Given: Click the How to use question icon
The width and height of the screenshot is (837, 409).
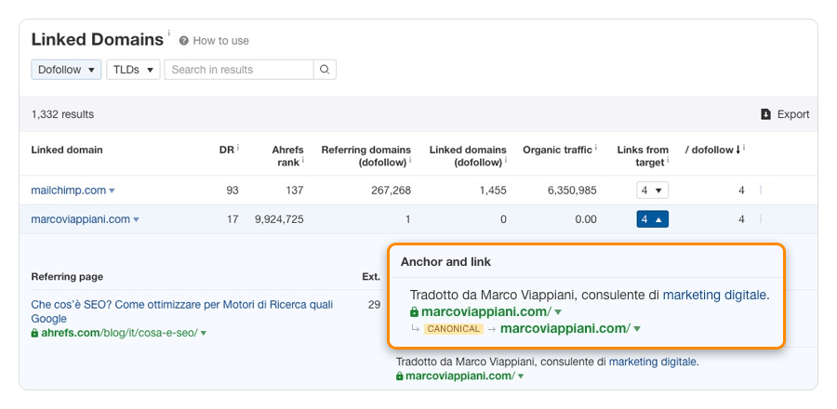Looking at the screenshot, I should [183, 41].
